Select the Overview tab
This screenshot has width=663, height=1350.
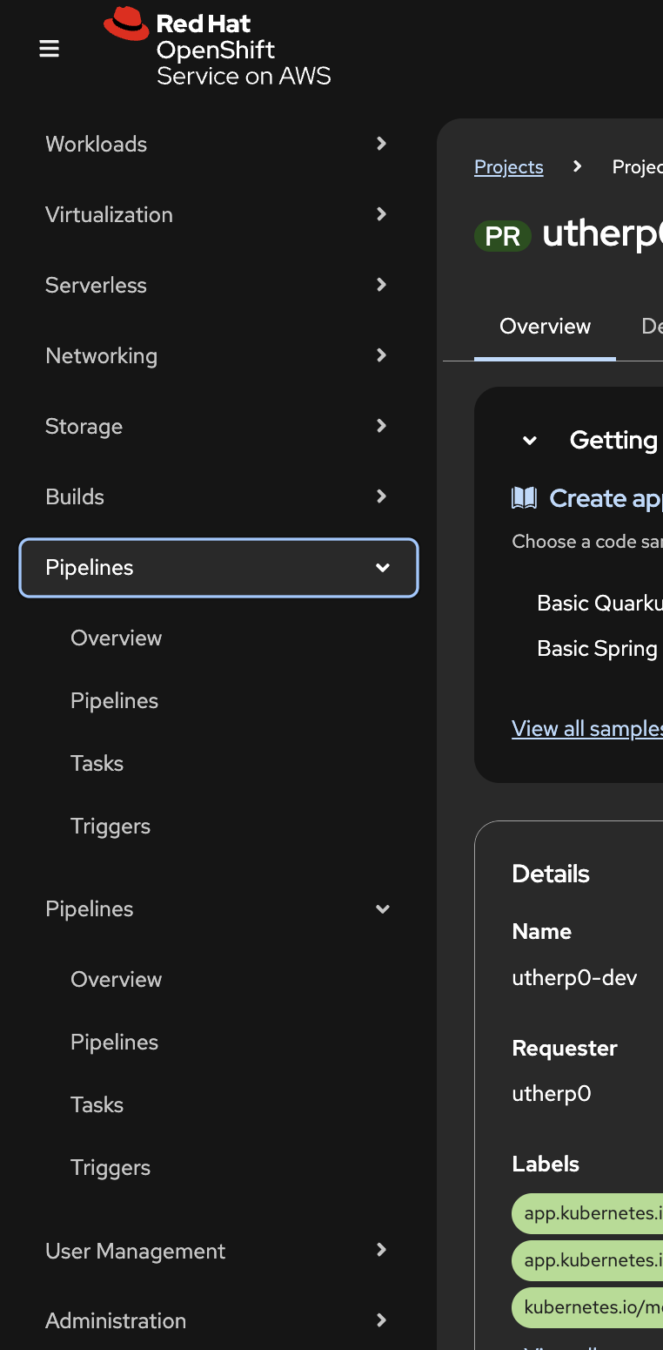[x=545, y=327]
